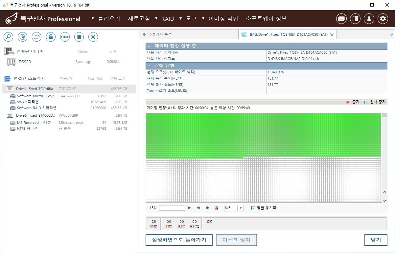Screen dimensions: 395x253
Task: Click the map scrollbar thumb
Action: 384,115
